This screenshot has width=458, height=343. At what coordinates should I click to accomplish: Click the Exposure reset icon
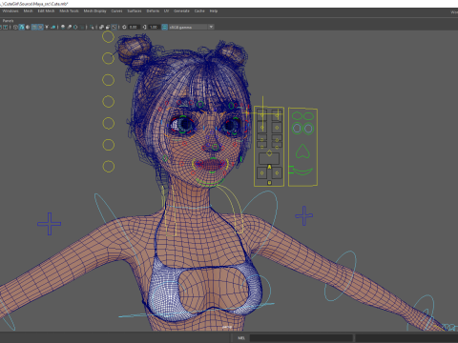[x=124, y=27]
